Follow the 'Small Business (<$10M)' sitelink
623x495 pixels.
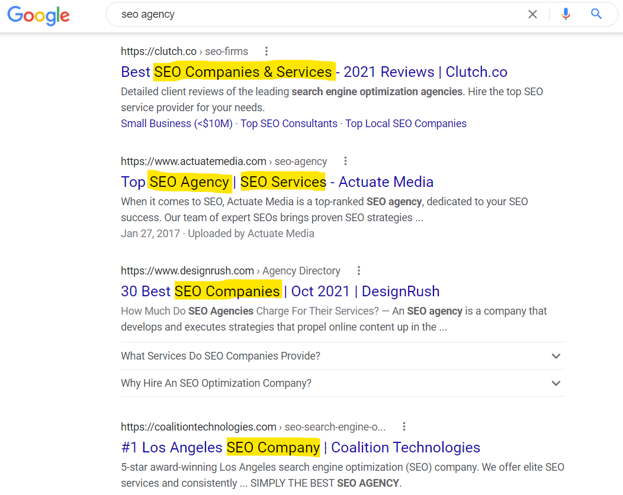click(x=176, y=124)
